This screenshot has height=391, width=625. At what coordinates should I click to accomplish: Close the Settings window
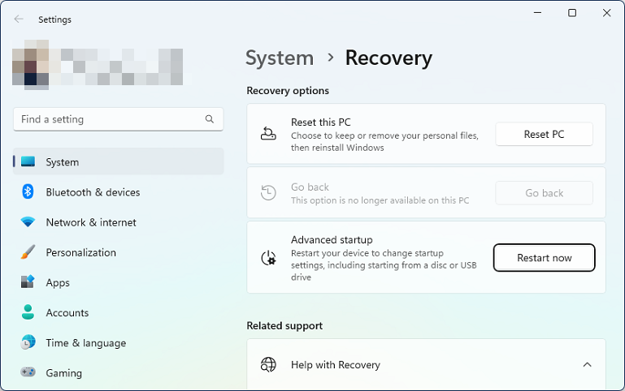tap(606, 13)
